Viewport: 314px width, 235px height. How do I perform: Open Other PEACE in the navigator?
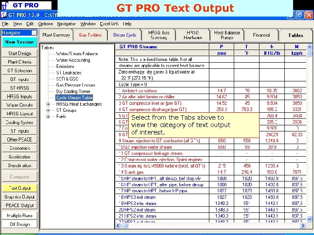tap(20, 140)
